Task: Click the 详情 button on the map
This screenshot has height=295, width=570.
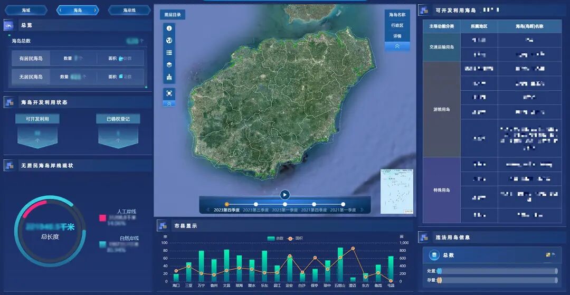Action: [x=397, y=36]
